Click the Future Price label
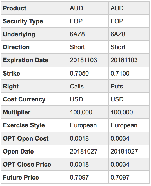Screen dimensions: 151x186 coord(21,178)
